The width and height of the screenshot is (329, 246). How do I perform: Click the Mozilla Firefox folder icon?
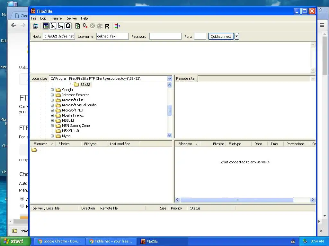pyautogui.click(x=58, y=115)
